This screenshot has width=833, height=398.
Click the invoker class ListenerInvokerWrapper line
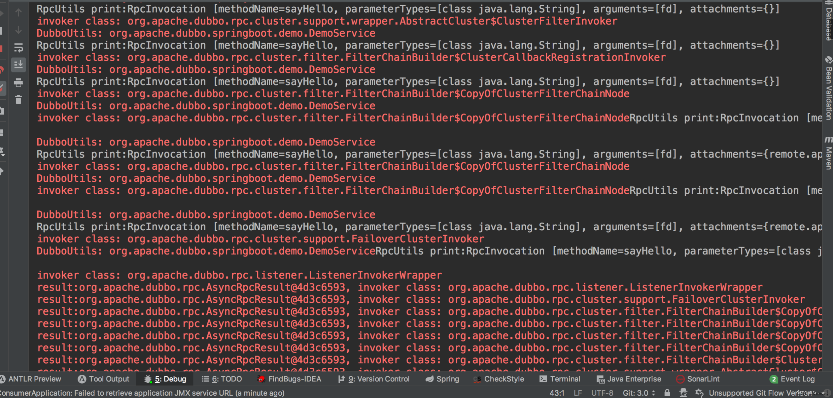239,275
